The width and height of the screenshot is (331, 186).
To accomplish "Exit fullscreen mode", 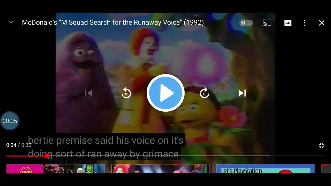I will click(x=321, y=146).
